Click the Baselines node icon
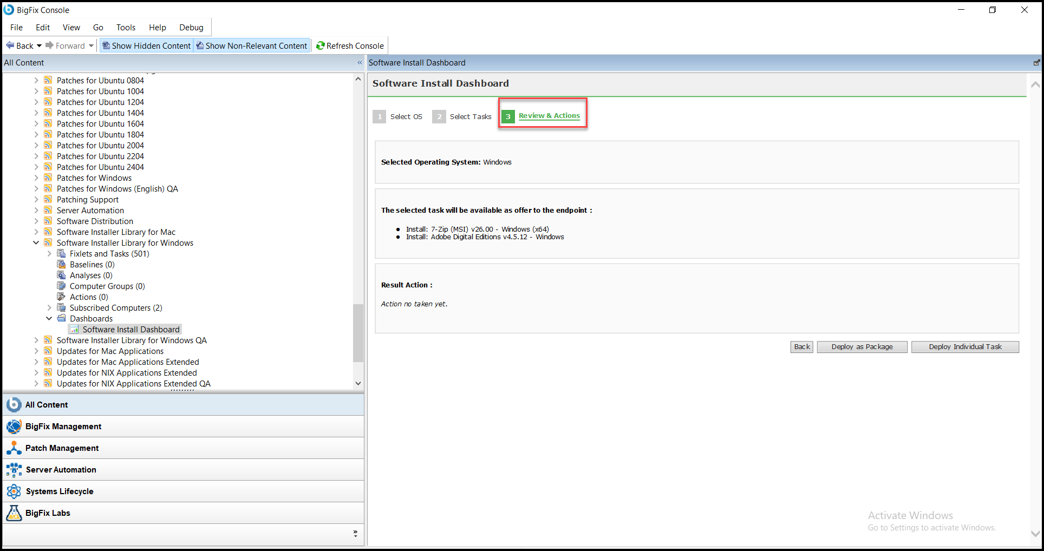1044x551 pixels. (61, 264)
